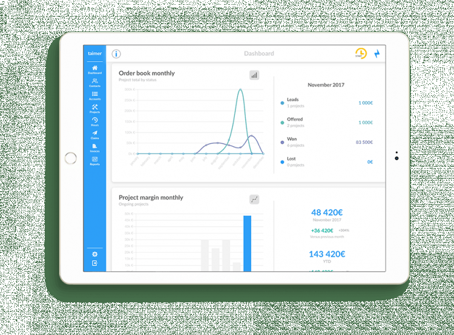Click the Dashboard page title

tap(259, 54)
